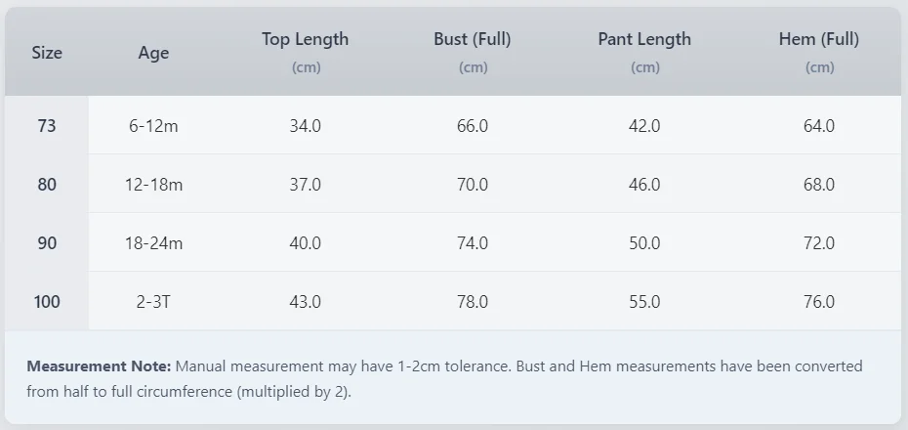The image size is (908, 430).
Task: Click hem value 76.0
Action: click(819, 302)
